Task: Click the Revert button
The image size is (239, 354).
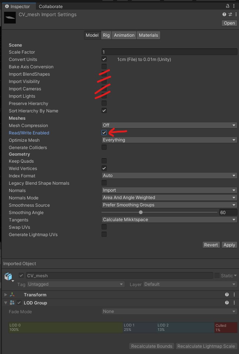Action: tap(211, 245)
